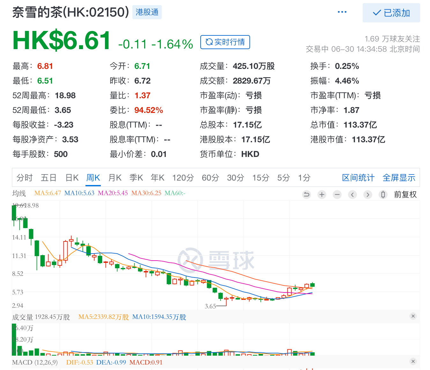Click the stock title 奈雪的茶(HK:02150)

(x=70, y=12)
